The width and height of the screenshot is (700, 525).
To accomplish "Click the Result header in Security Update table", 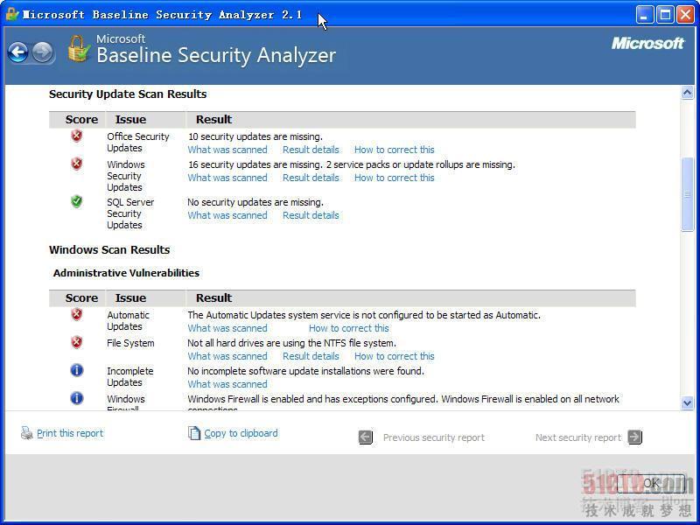I will (x=213, y=120).
